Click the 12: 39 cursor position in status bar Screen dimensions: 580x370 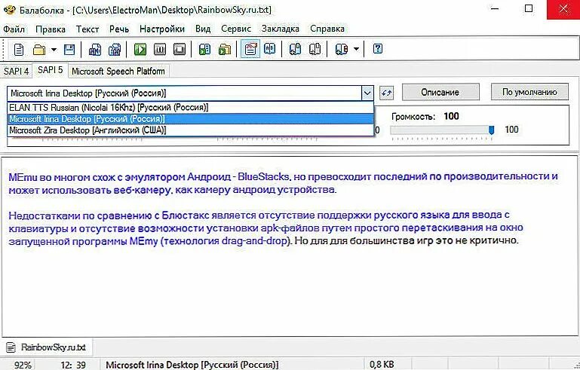pyautogui.click(x=73, y=365)
